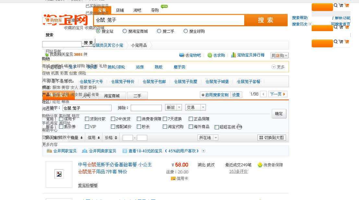Click the 合并同卖家宝贝 people icon
This screenshot has width=359, height=200.
click(85, 151)
